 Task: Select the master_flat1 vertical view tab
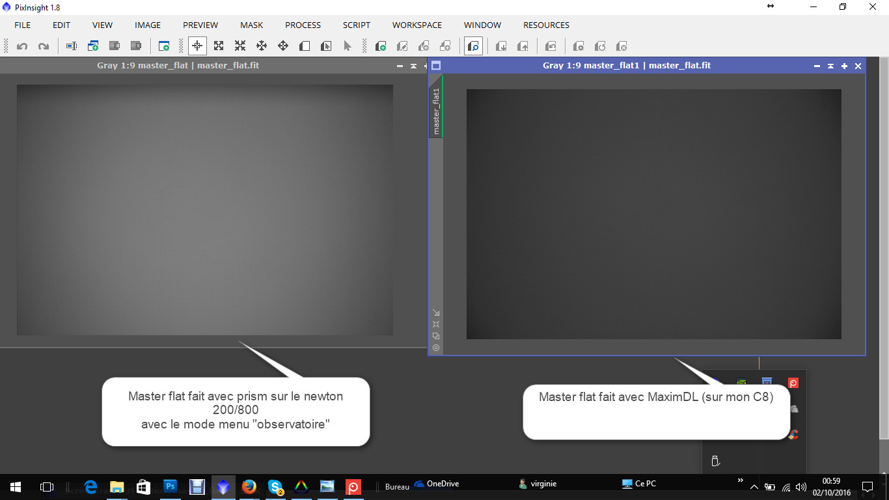point(436,111)
